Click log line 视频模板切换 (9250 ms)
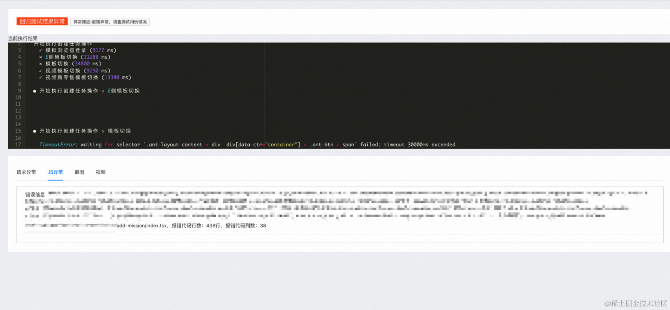The height and width of the screenshot is (310, 670). [75, 71]
